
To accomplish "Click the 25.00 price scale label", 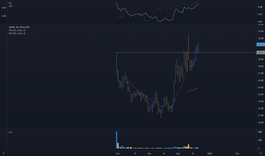I will 261,87.
